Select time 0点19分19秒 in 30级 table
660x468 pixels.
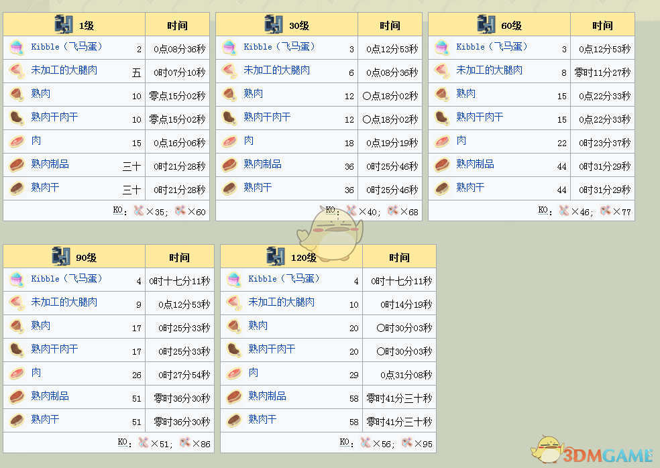[x=392, y=143]
